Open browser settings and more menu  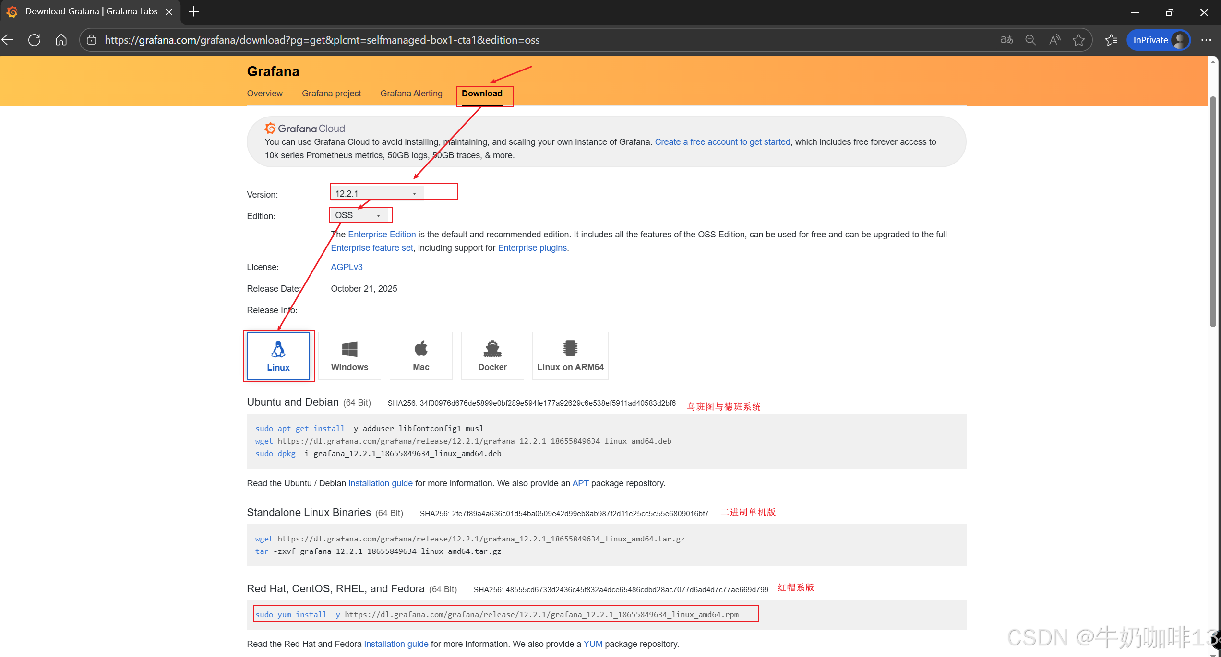(x=1206, y=40)
